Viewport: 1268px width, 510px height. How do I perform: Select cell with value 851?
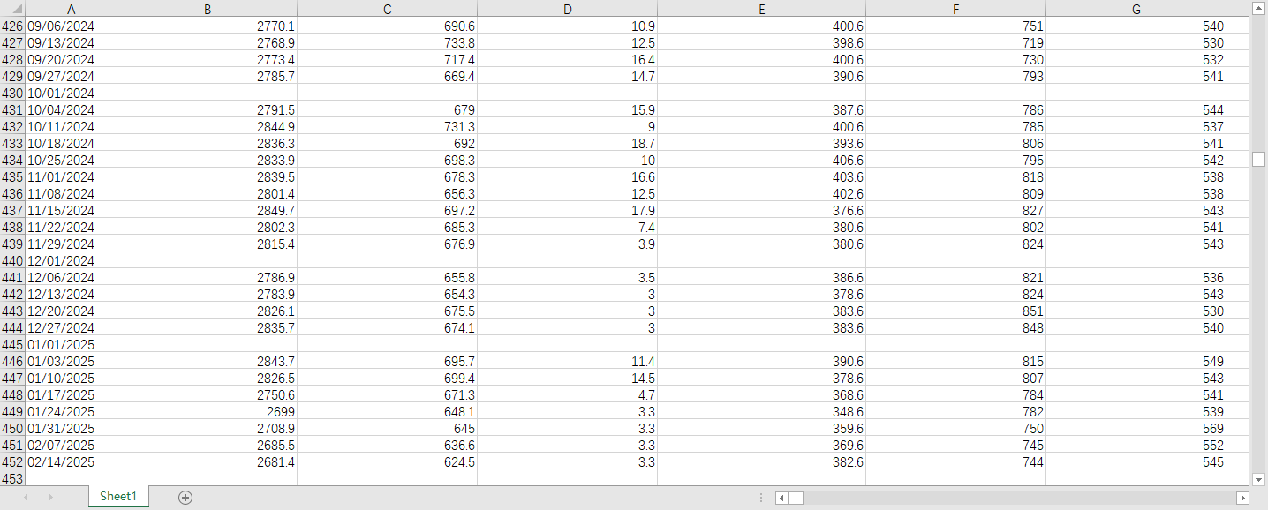pos(955,311)
